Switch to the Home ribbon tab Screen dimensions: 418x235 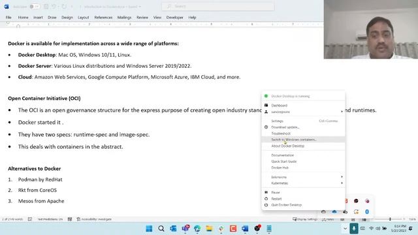point(24,18)
